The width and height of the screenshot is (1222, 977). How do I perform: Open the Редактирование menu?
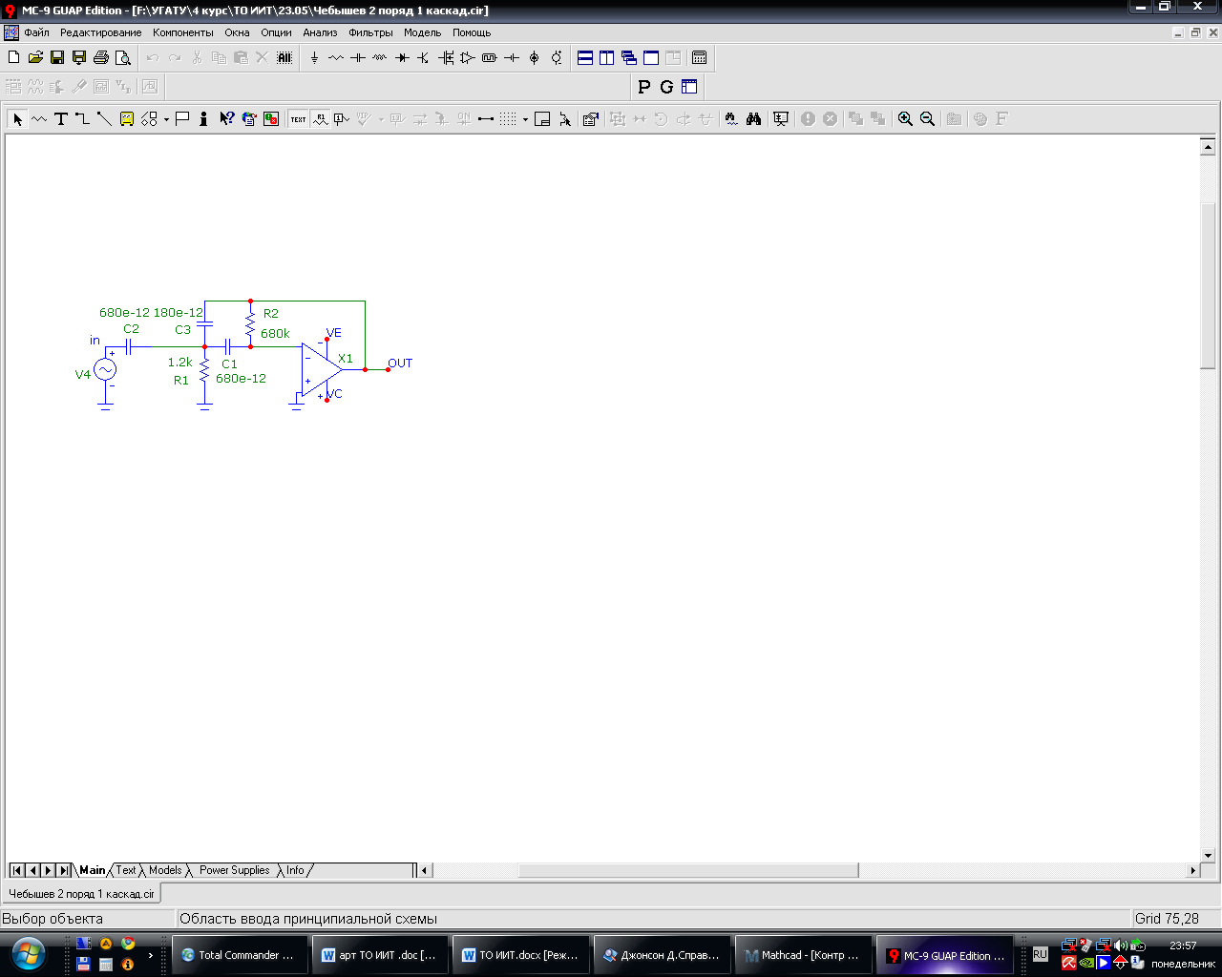point(101,32)
